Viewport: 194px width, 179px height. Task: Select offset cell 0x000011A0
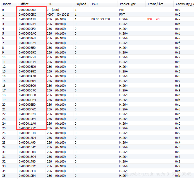(x=27, y=124)
